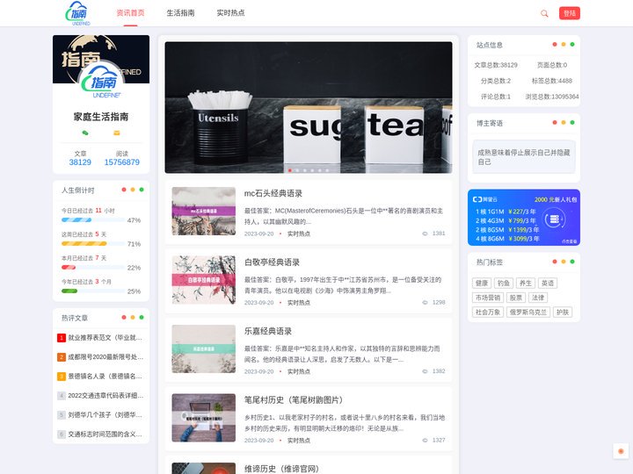Click the blogger quote 成熟意味着停止展示自己并隐藏自己

click(524, 157)
